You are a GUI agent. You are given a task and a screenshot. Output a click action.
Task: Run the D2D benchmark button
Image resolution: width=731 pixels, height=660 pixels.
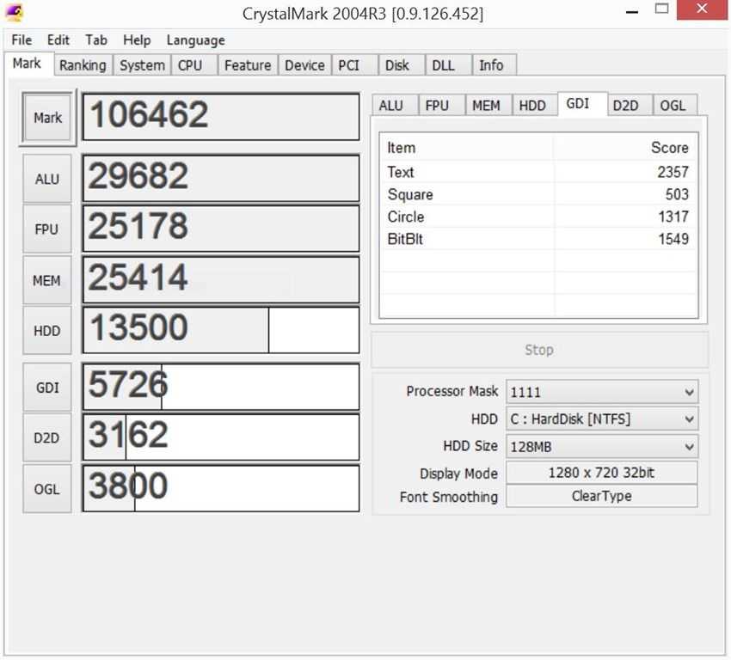47,437
